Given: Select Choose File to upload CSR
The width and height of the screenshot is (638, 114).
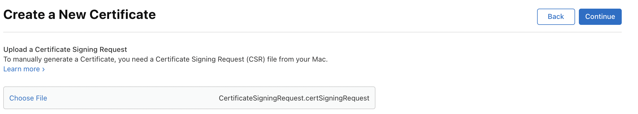Looking at the screenshot, I should pos(28,98).
